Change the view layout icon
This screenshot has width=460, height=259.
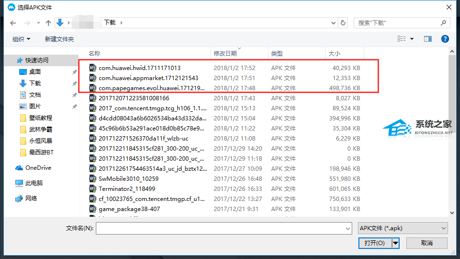tap(402, 39)
